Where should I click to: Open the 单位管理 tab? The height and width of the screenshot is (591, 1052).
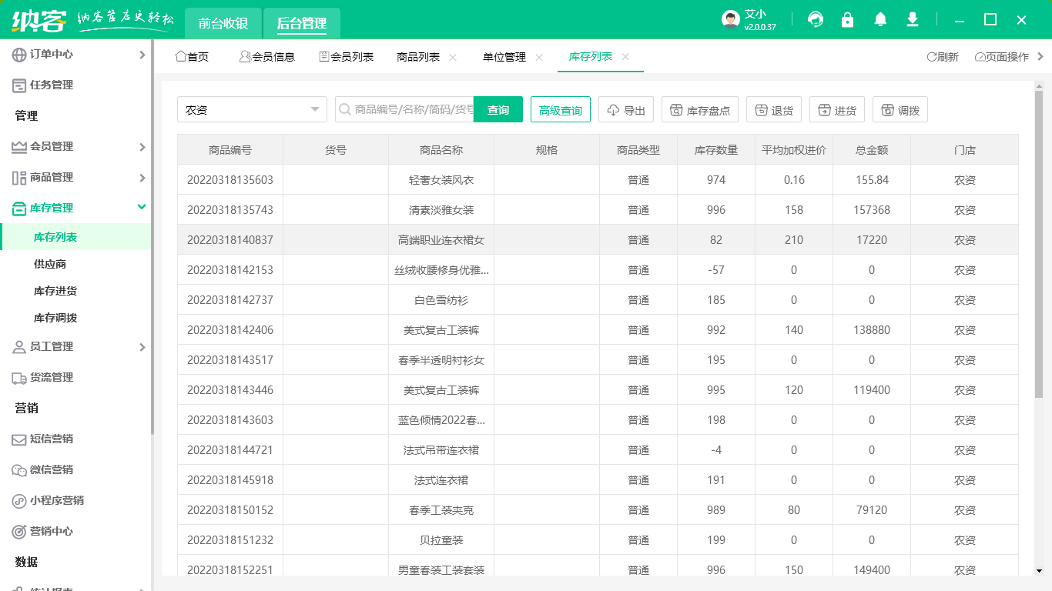504,57
